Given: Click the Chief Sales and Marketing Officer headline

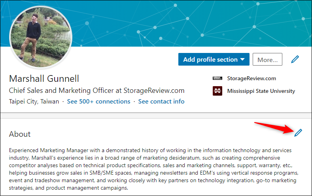Looking at the screenshot, I should click(x=97, y=90).
